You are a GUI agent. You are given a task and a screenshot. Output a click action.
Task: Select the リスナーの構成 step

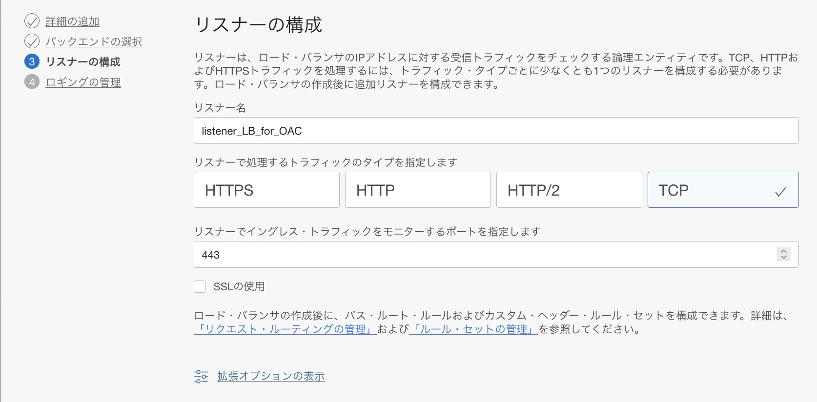83,62
